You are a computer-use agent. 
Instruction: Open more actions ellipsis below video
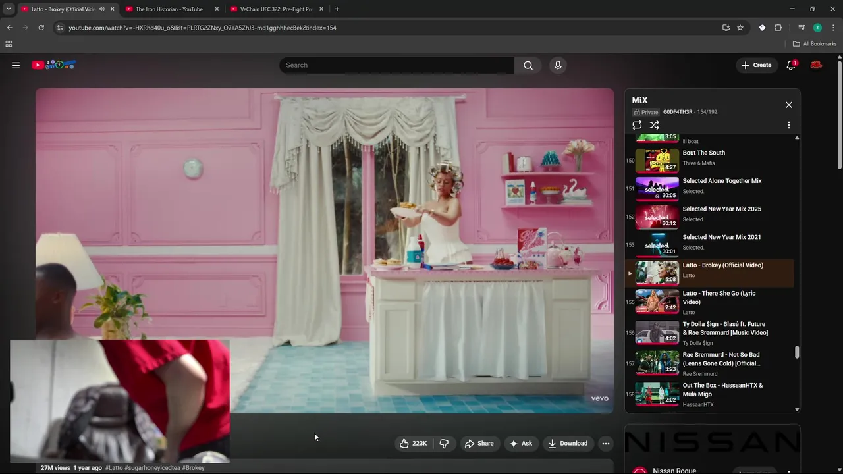pos(606,444)
